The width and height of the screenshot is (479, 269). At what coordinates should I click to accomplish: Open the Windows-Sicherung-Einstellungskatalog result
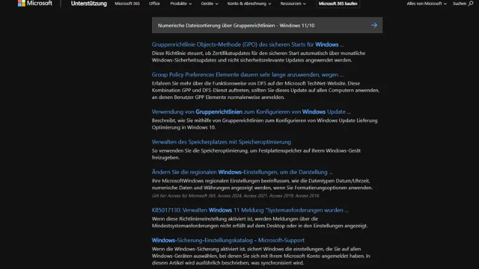click(228, 240)
